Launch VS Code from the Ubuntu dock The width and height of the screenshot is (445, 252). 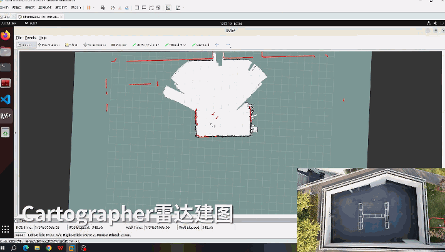[x=6, y=100]
